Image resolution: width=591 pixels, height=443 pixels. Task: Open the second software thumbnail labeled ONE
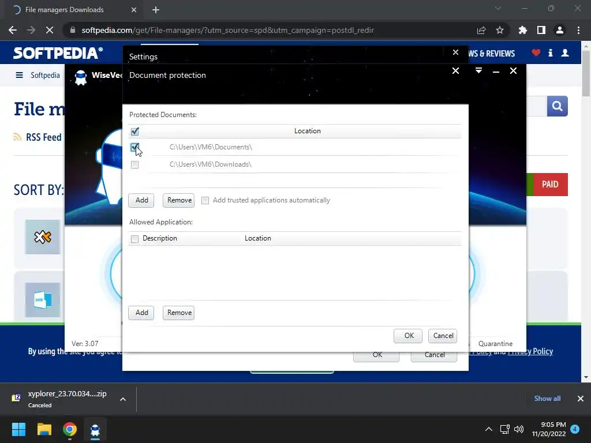click(x=43, y=300)
